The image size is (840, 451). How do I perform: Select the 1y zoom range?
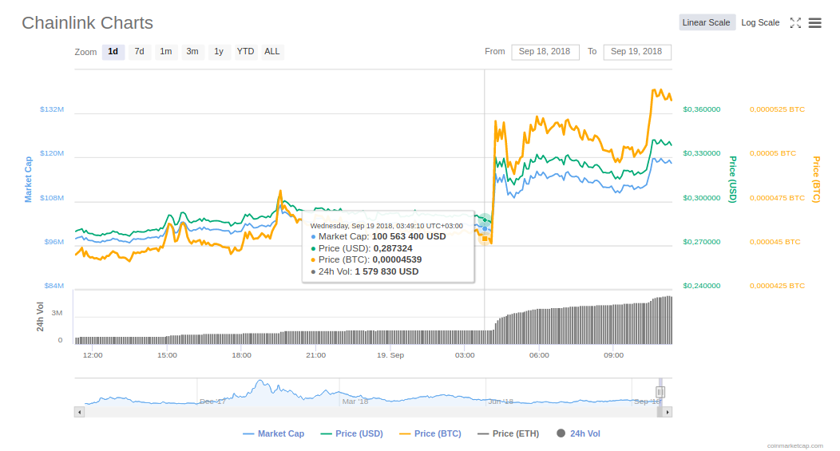[x=219, y=51]
